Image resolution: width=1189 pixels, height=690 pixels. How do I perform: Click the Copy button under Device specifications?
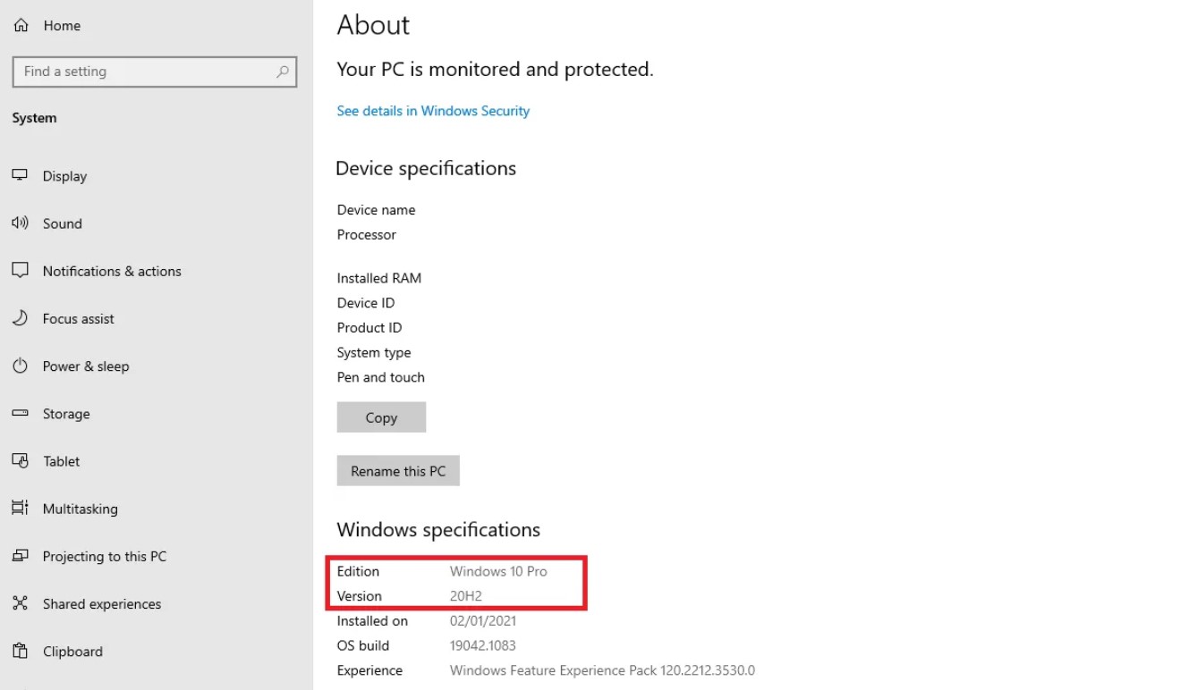click(x=381, y=417)
